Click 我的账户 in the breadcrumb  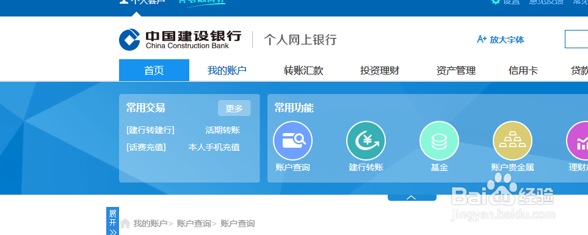[150, 224]
